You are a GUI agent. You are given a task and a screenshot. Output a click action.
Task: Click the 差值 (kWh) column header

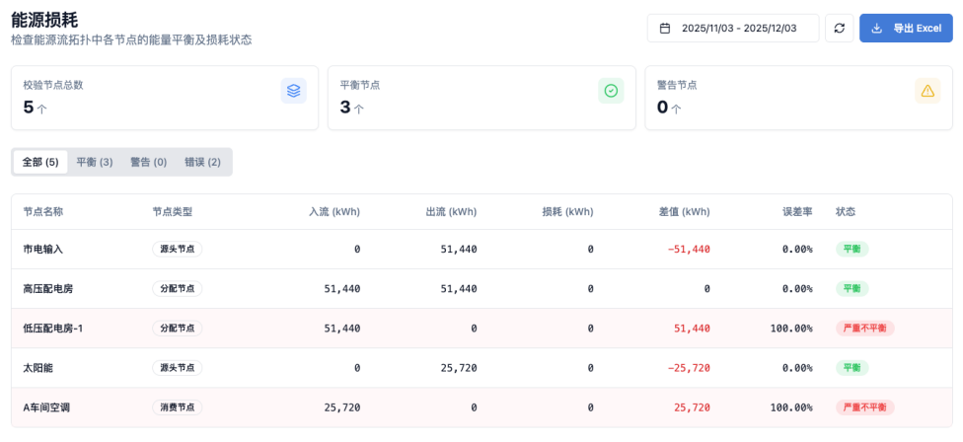point(684,212)
